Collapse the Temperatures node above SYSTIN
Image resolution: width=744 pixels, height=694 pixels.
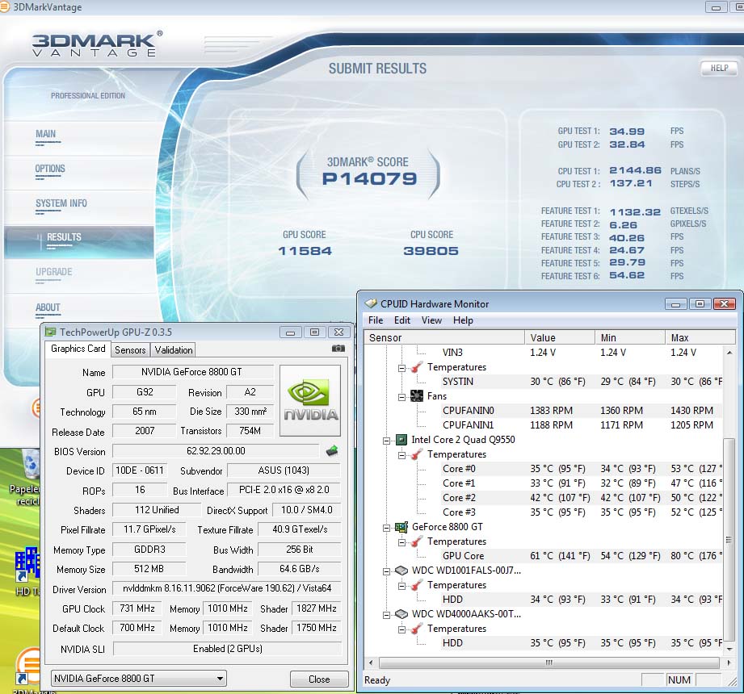(402, 368)
